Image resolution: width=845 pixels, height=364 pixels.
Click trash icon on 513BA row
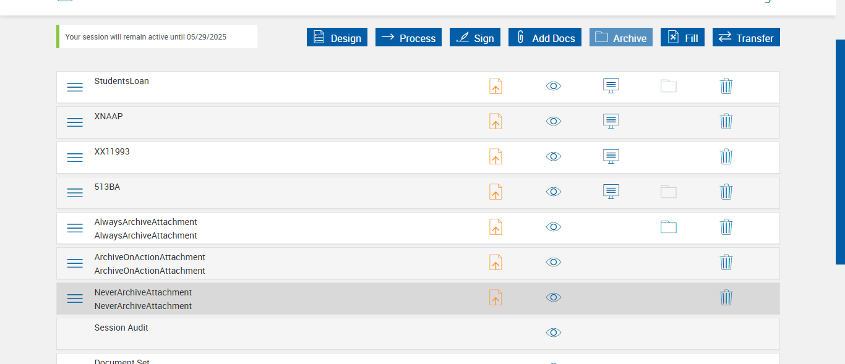point(726,192)
